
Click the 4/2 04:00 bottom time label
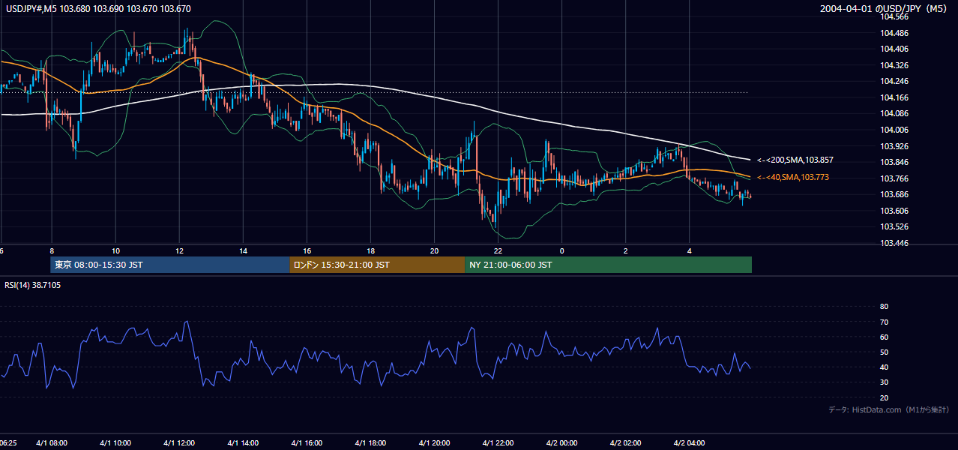click(689, 442)
